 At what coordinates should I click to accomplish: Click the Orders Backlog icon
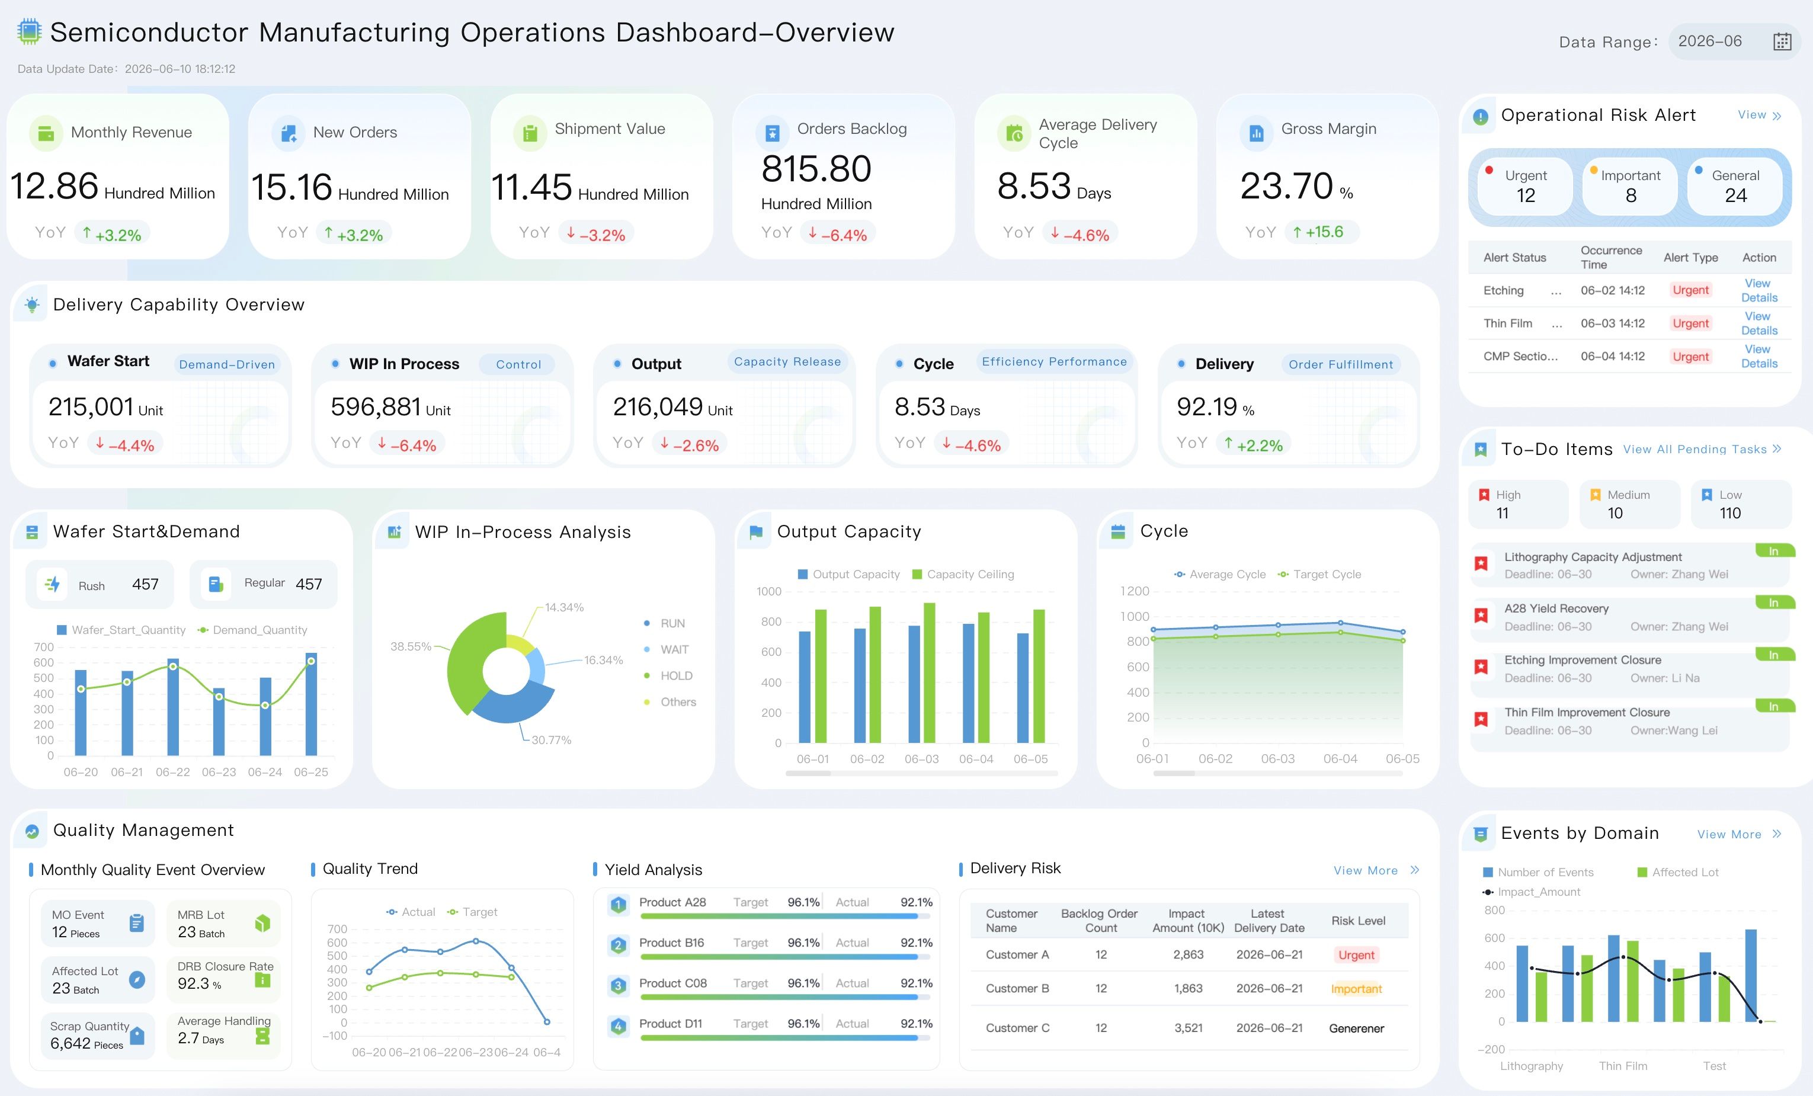tap(772, 133)
